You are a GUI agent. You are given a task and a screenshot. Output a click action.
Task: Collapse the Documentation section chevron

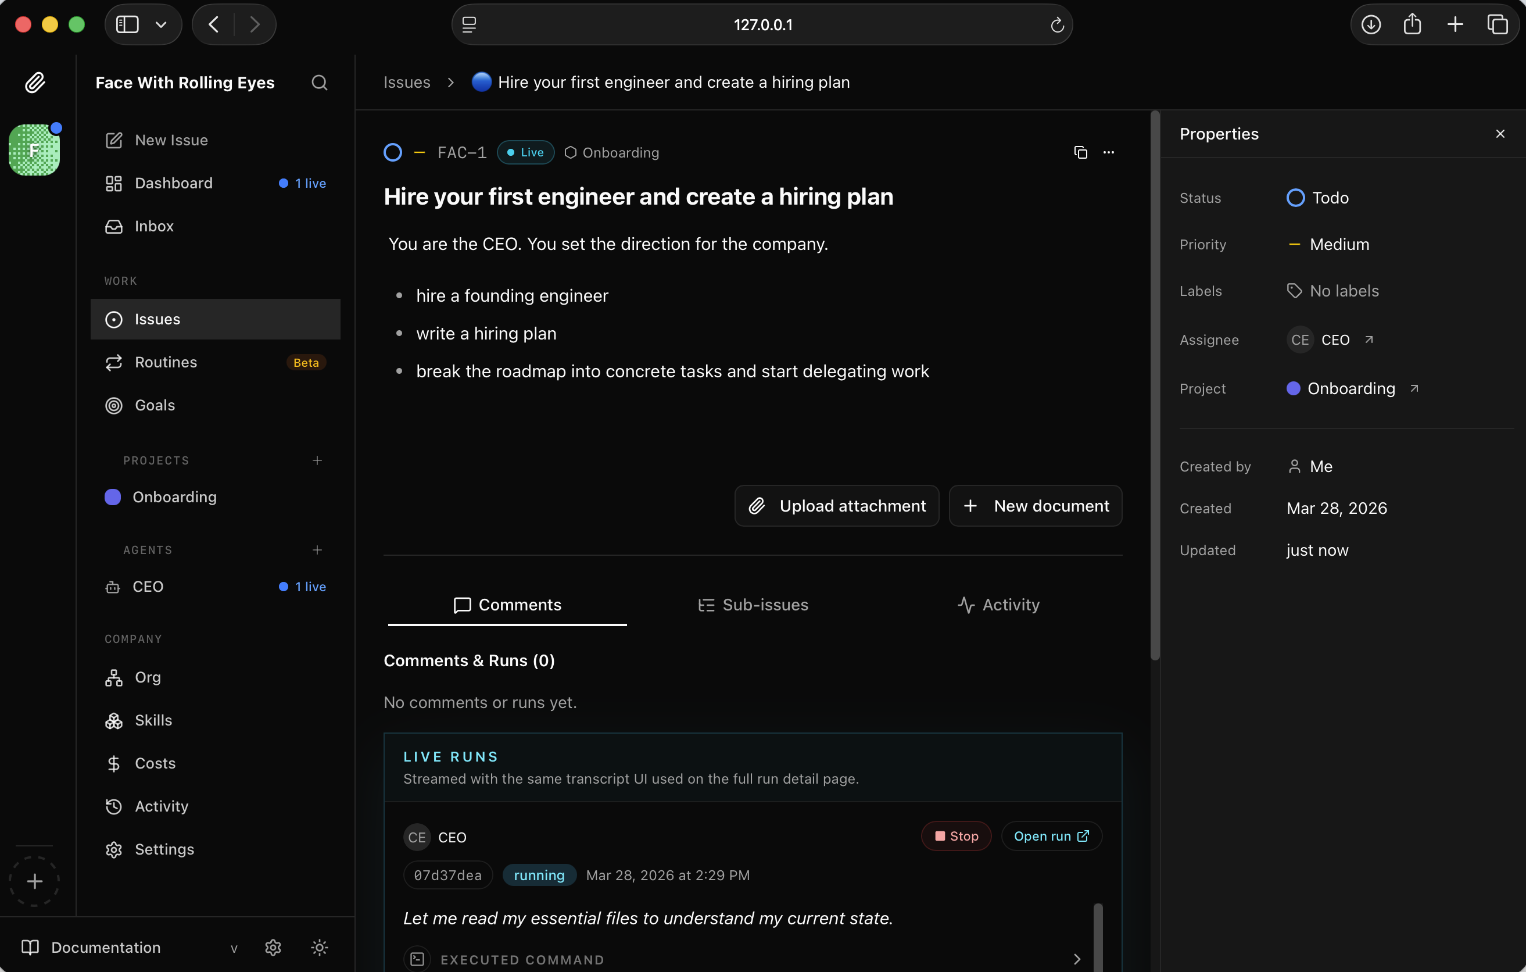pos(233,949)
